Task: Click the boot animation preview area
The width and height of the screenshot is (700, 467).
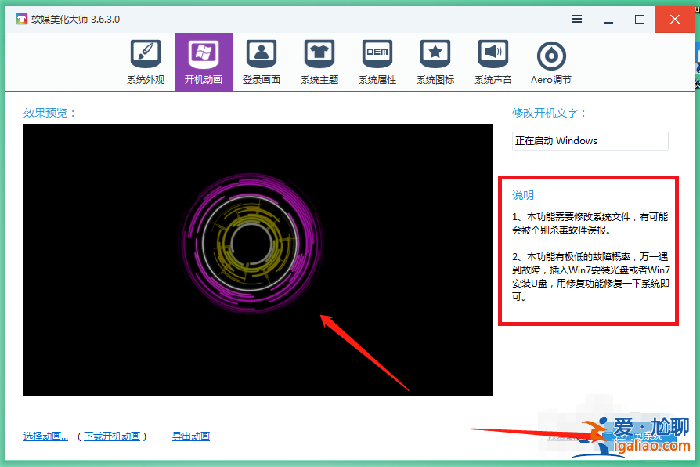Action: coord(258,262)
